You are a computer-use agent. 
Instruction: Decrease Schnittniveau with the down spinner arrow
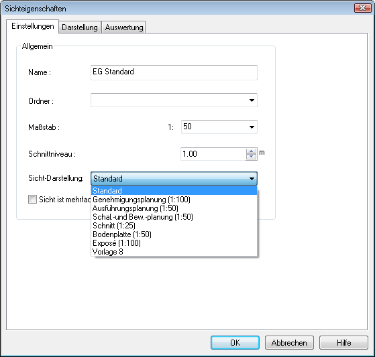(x=251, y=157)
